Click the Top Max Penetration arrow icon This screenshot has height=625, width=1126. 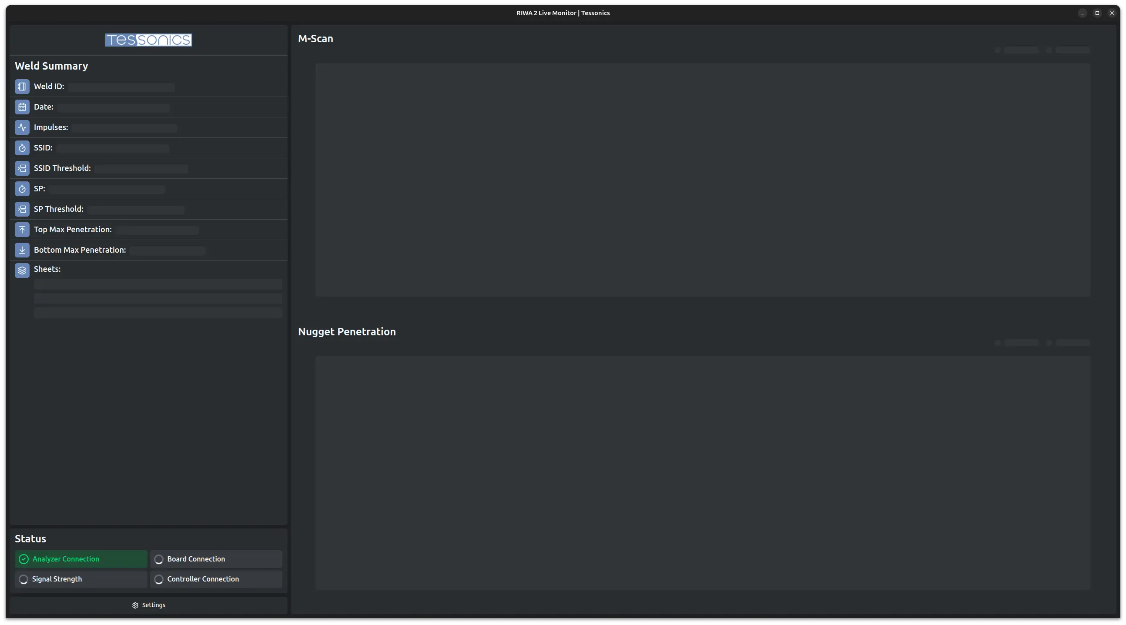pos(22,230)
